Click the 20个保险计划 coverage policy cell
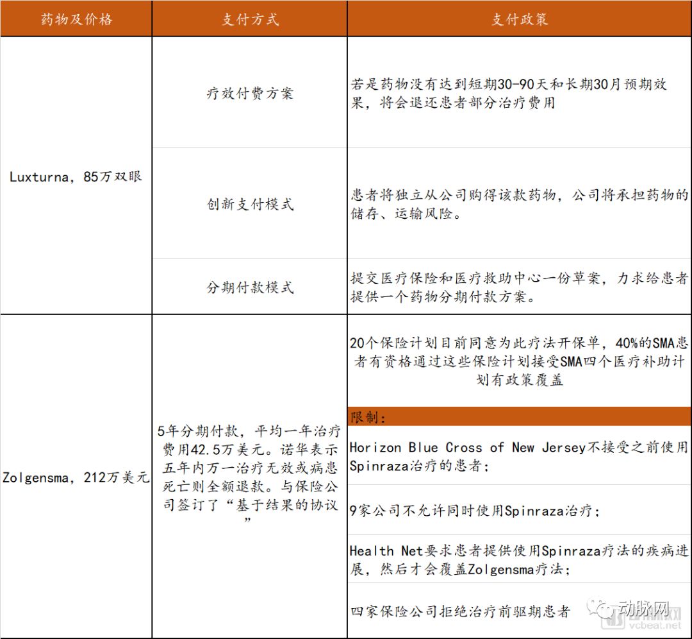 (519, 361)
